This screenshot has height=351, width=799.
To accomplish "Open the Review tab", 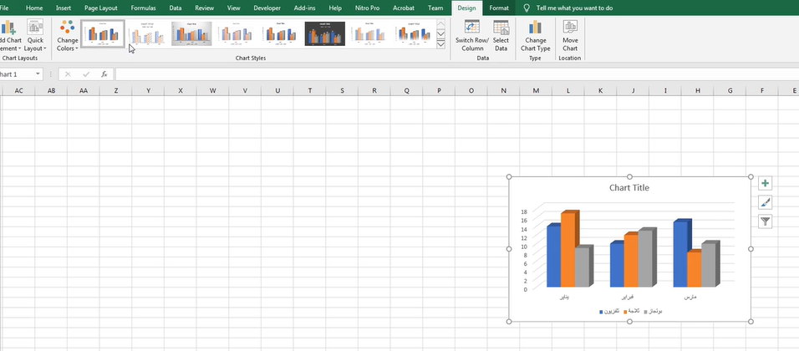I will click(204, 8).
